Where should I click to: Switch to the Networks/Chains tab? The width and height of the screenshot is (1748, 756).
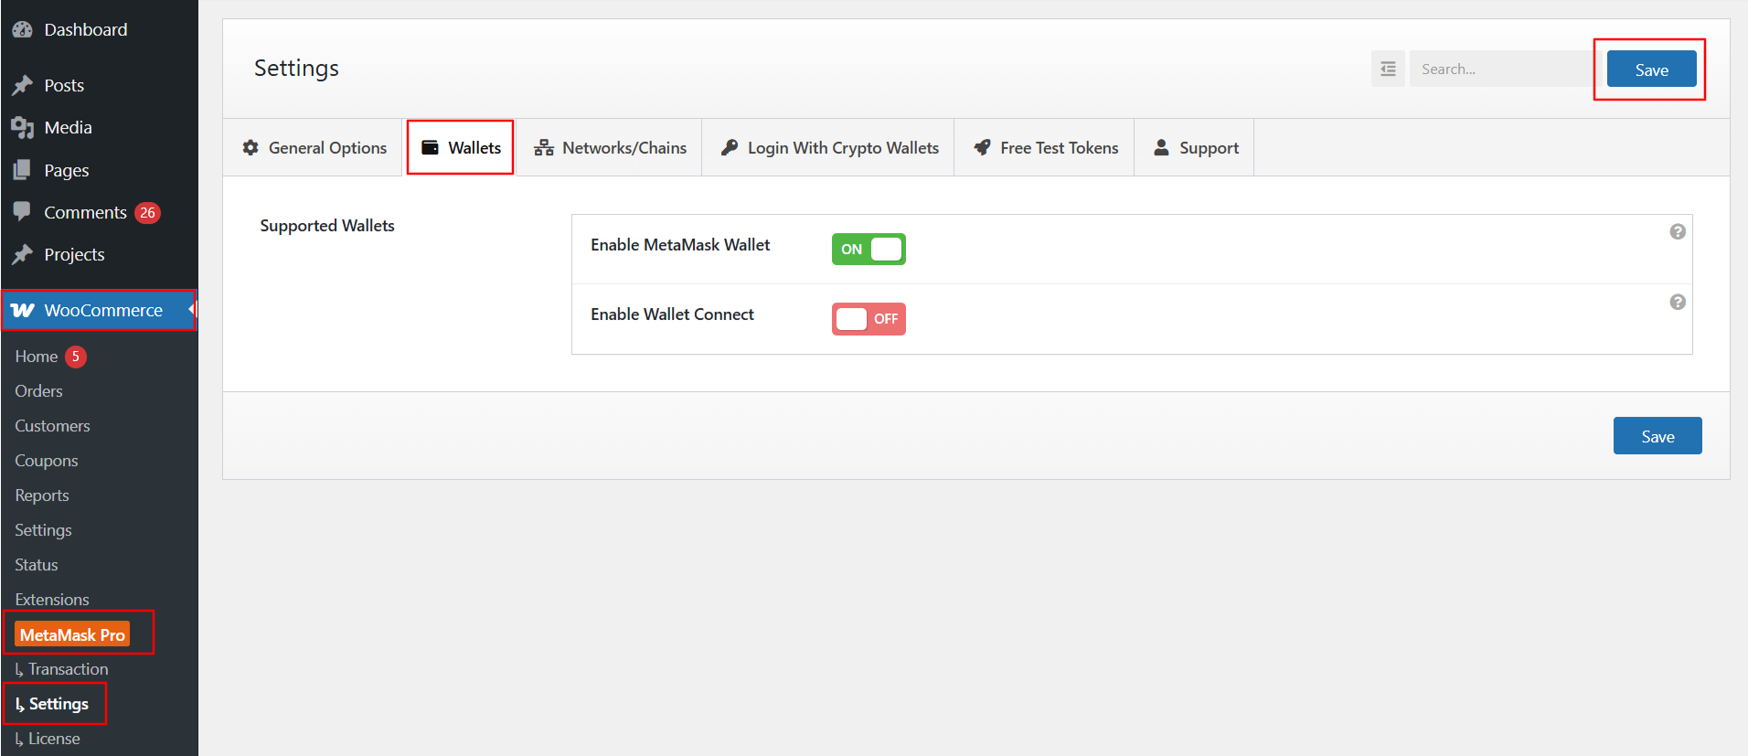pyautogui.click(x=610, y=147)
